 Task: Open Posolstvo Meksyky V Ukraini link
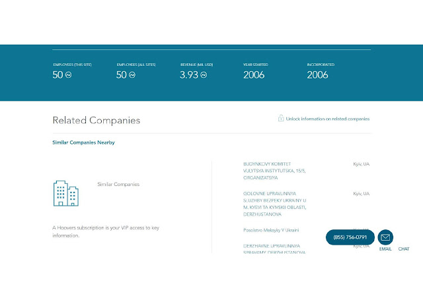[x=271, y=230]
